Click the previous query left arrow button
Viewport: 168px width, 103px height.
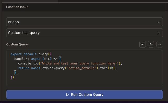(151, 44)
